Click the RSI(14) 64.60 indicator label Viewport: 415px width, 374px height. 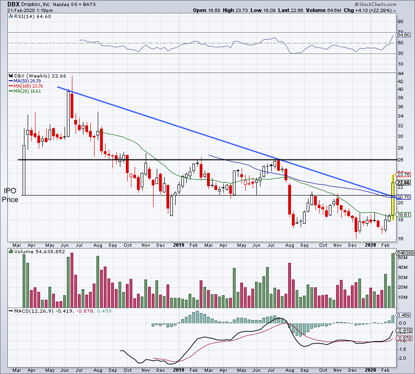[33, 17]
